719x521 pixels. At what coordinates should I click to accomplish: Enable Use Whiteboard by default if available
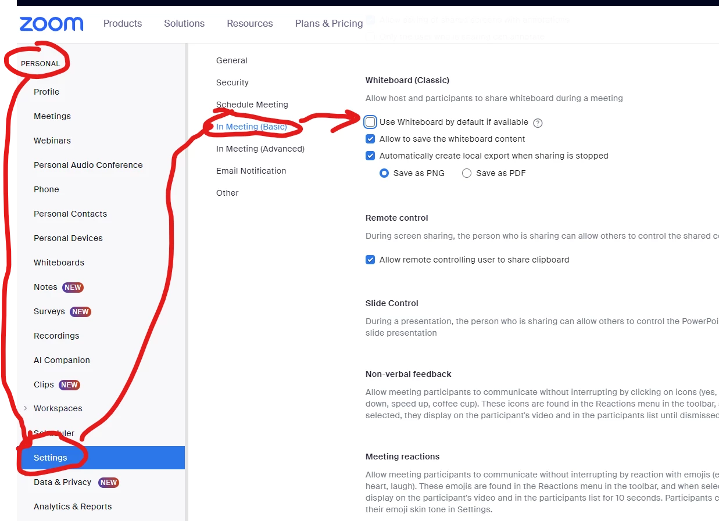370,122
